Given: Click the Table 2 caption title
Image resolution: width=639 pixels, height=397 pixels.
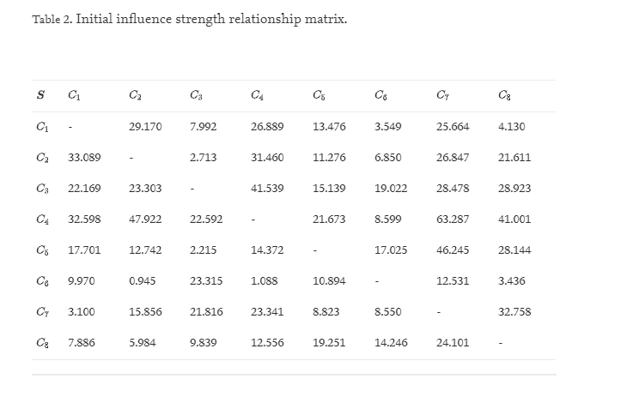Looking at the screenshot, I should [x=189, y=20].
